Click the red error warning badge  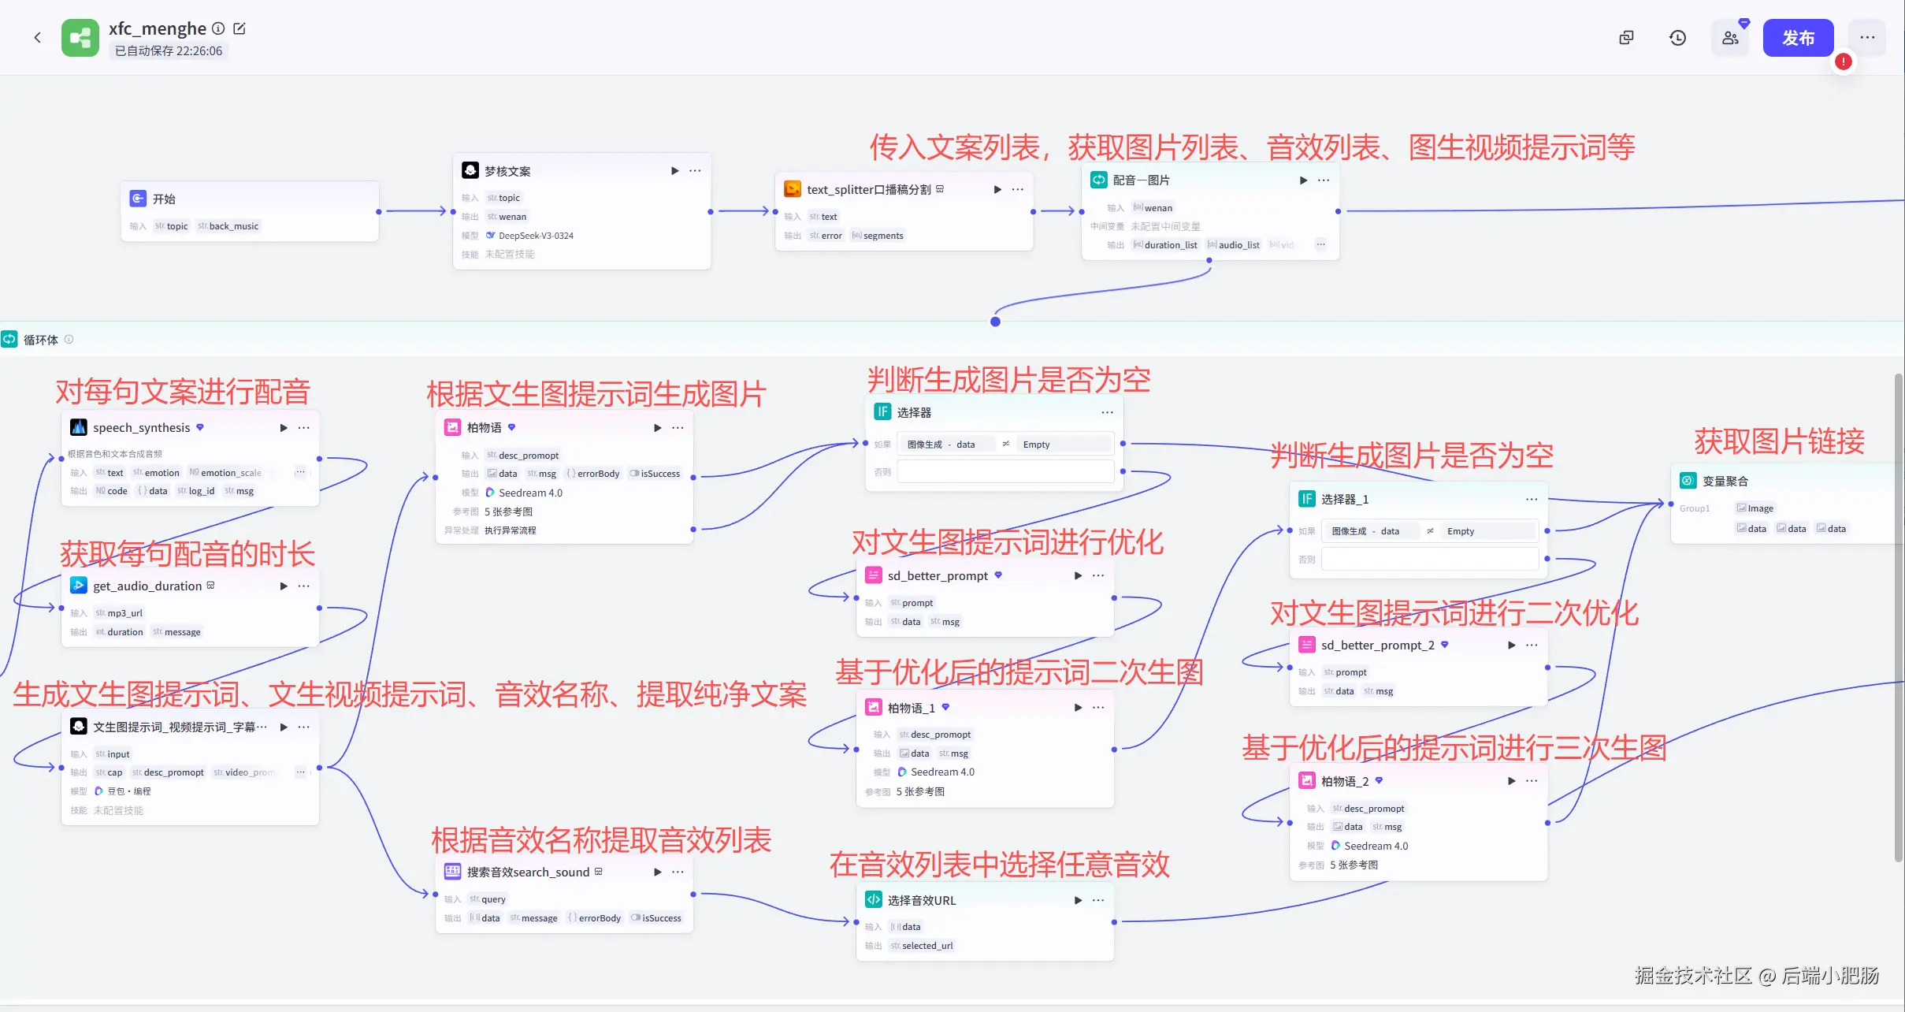click(x=1843, y=61)
